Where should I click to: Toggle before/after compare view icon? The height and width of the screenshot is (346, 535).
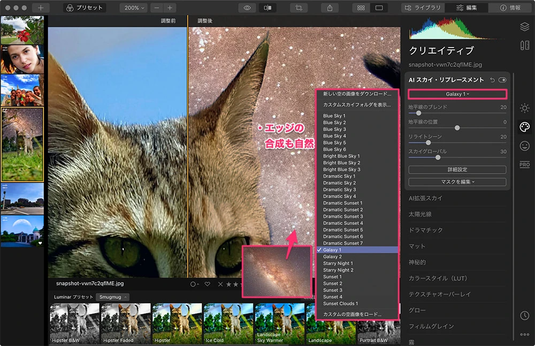coord(267,7)
